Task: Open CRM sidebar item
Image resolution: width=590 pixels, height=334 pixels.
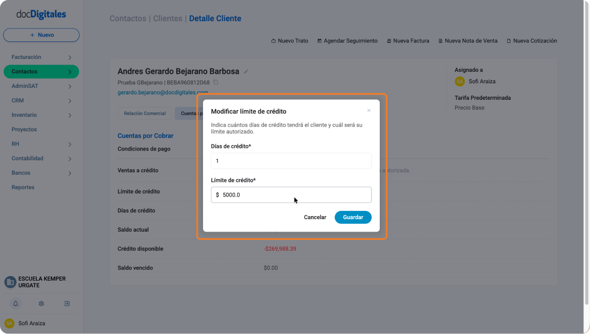Action: pyautogui.click(x=18, y=100)
